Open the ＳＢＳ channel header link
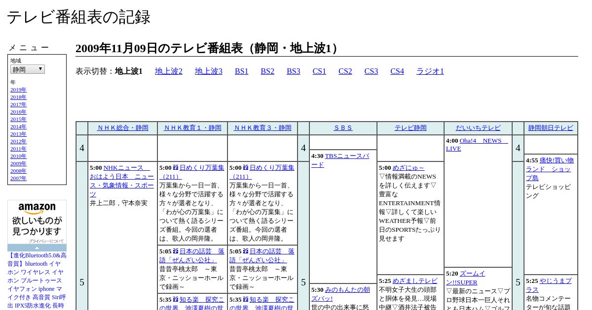Viewport: 592px width, 310px height. coord(343,128)
